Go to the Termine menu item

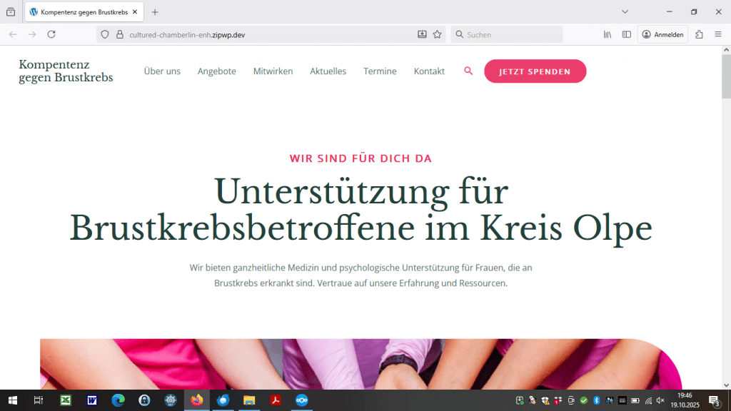(380, 71)
